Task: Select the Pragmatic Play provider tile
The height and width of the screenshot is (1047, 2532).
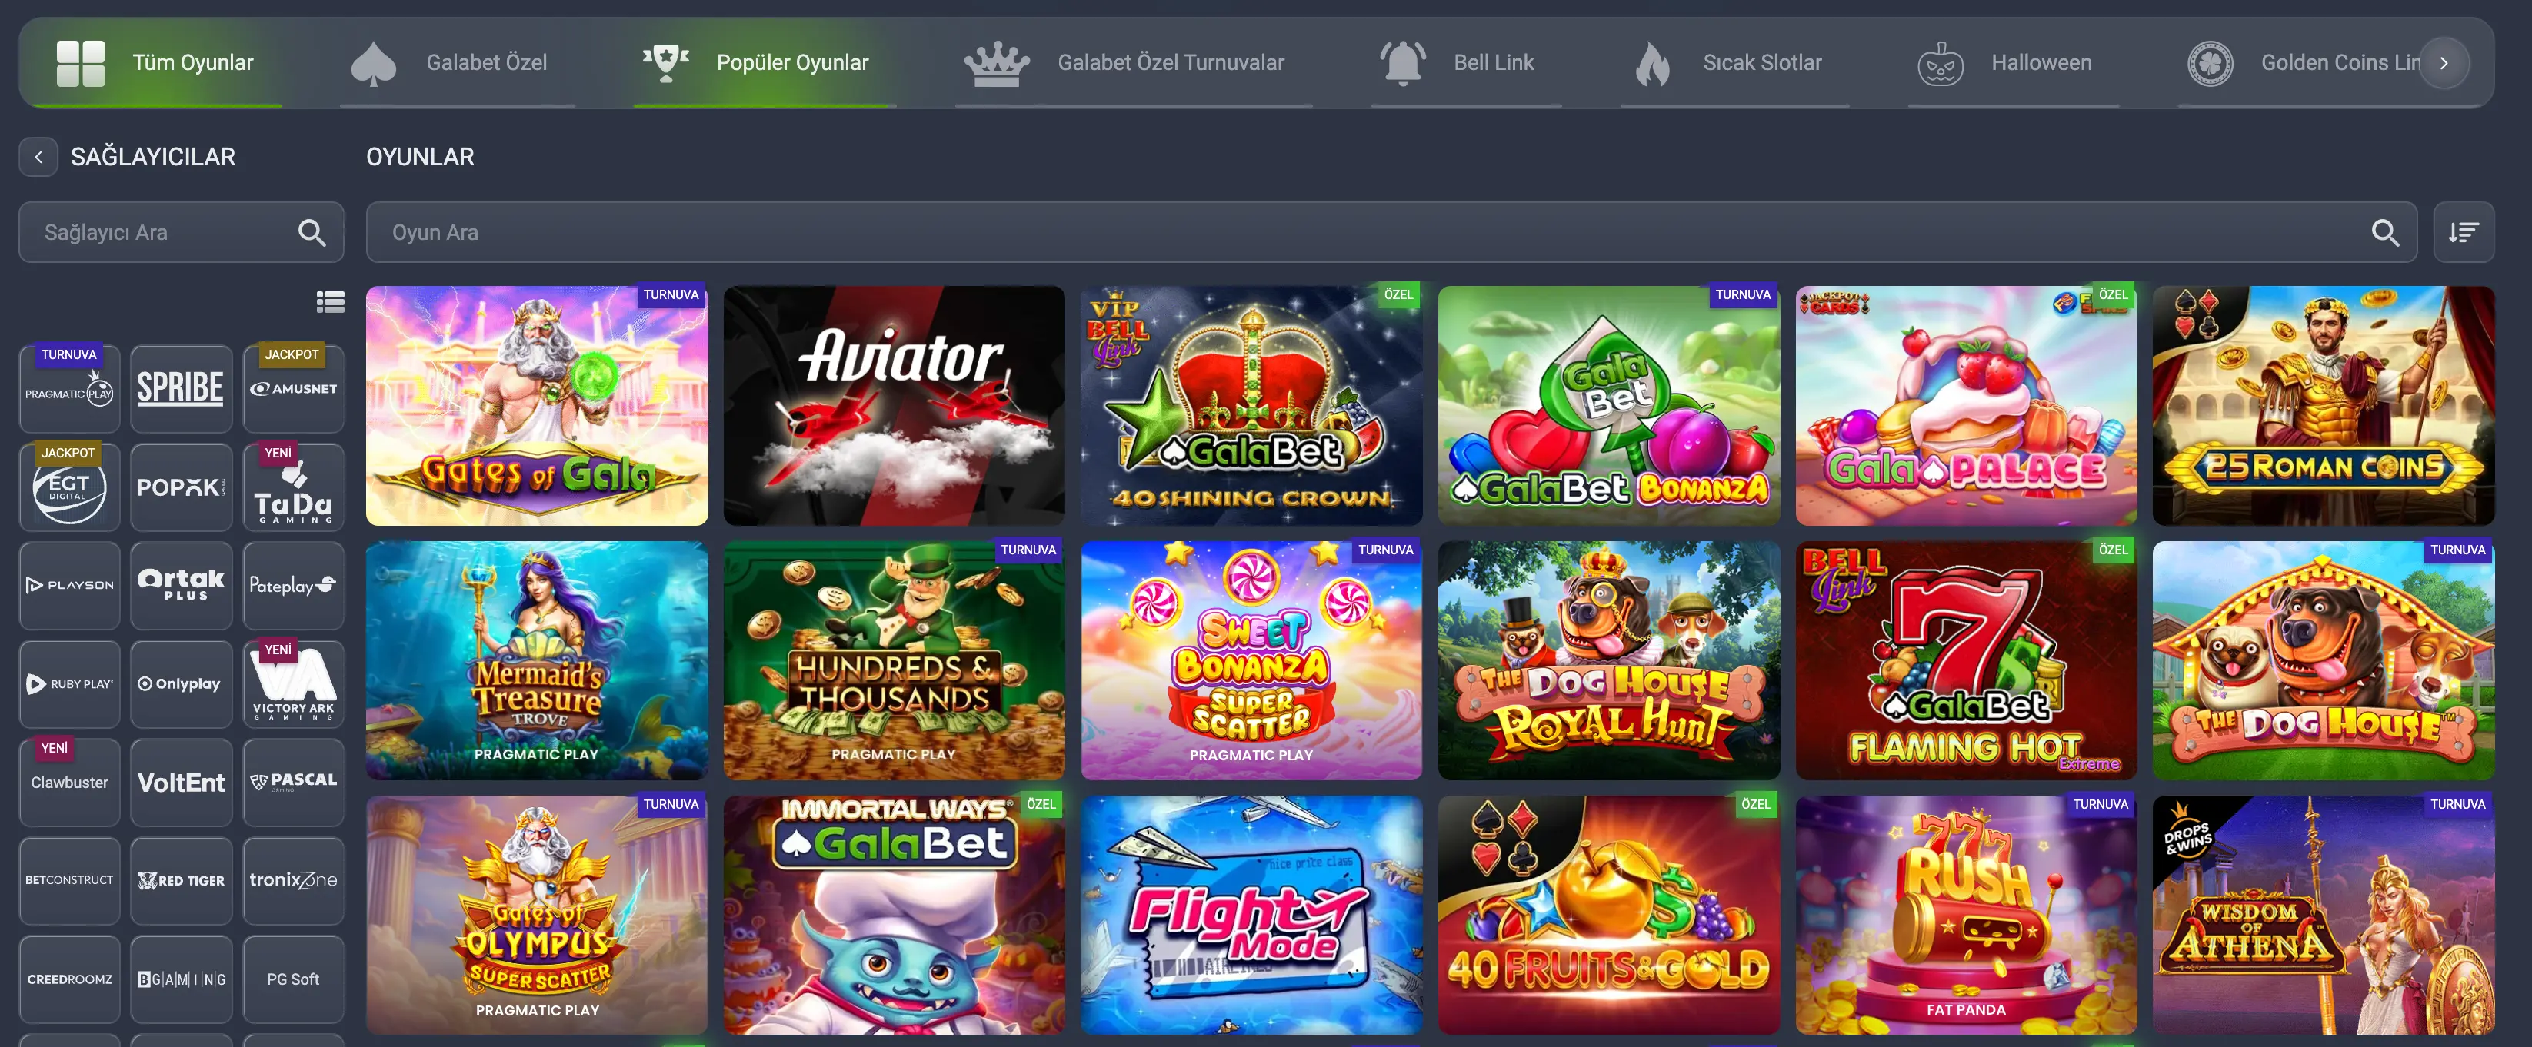Action: point(68,389)
